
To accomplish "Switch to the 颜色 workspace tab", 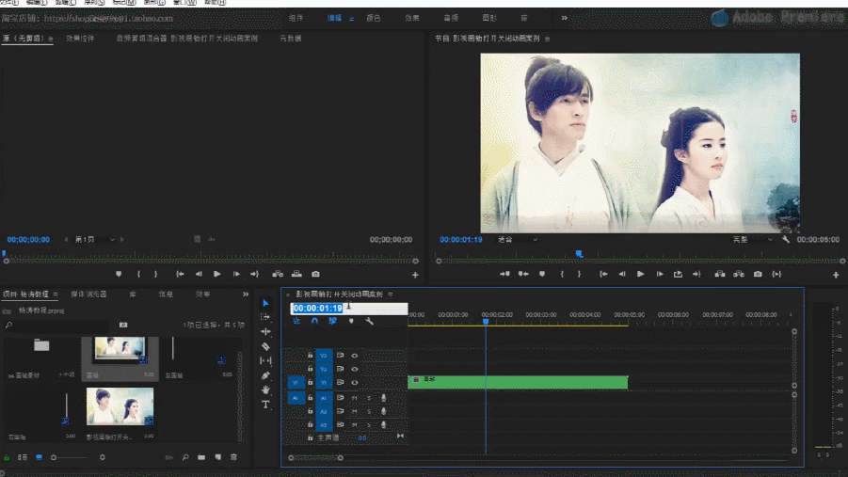I will (374, 18).
